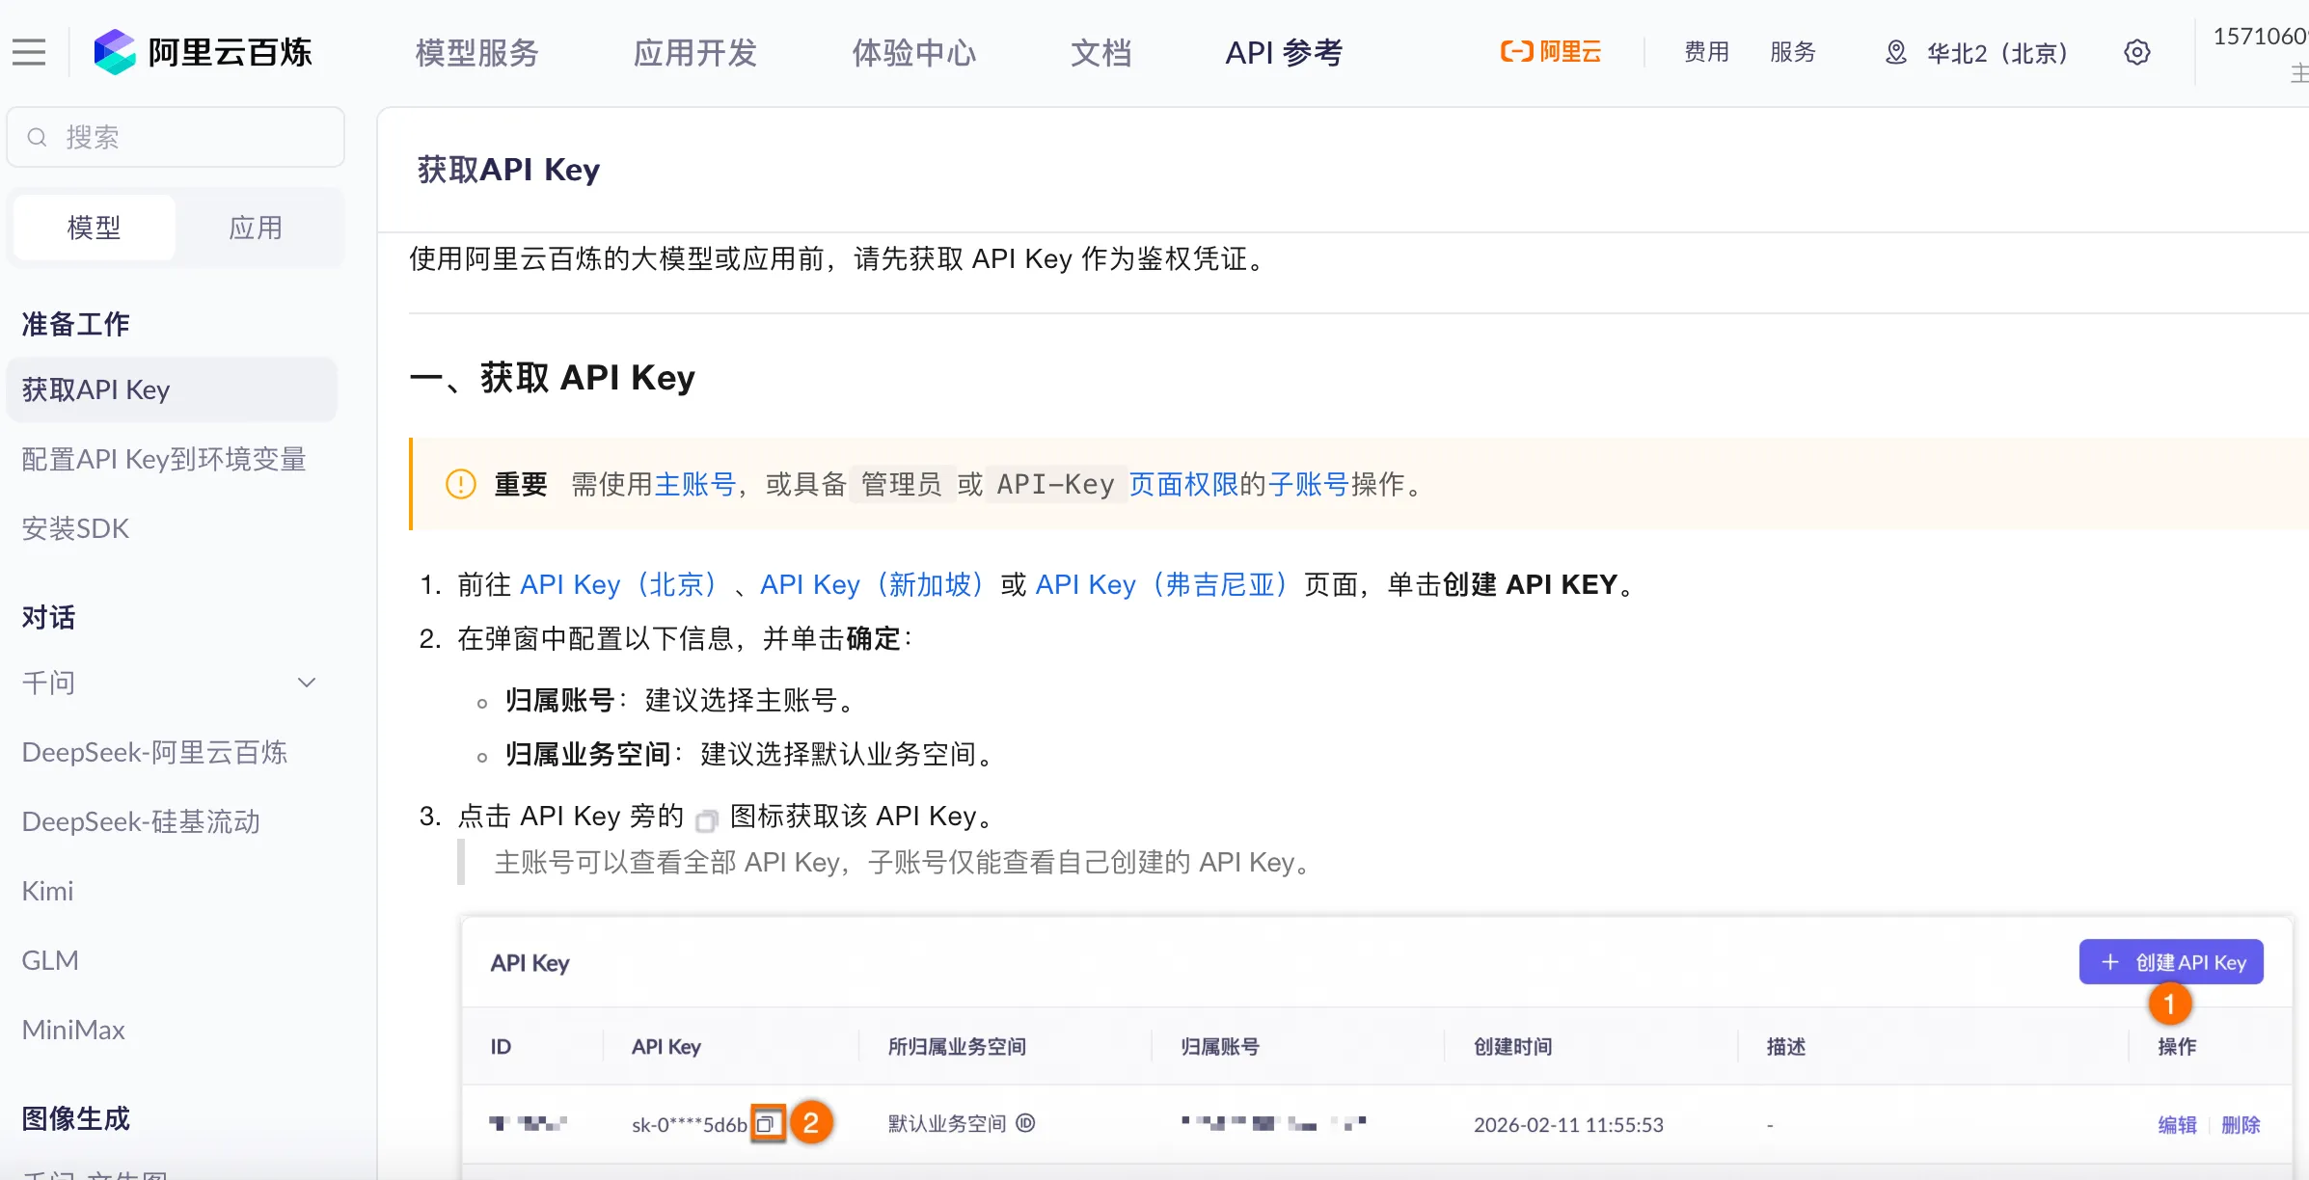Screen dimensions: 2309x1180
Task: Open the 模型服务 top menu
Action: coord(476,52)
